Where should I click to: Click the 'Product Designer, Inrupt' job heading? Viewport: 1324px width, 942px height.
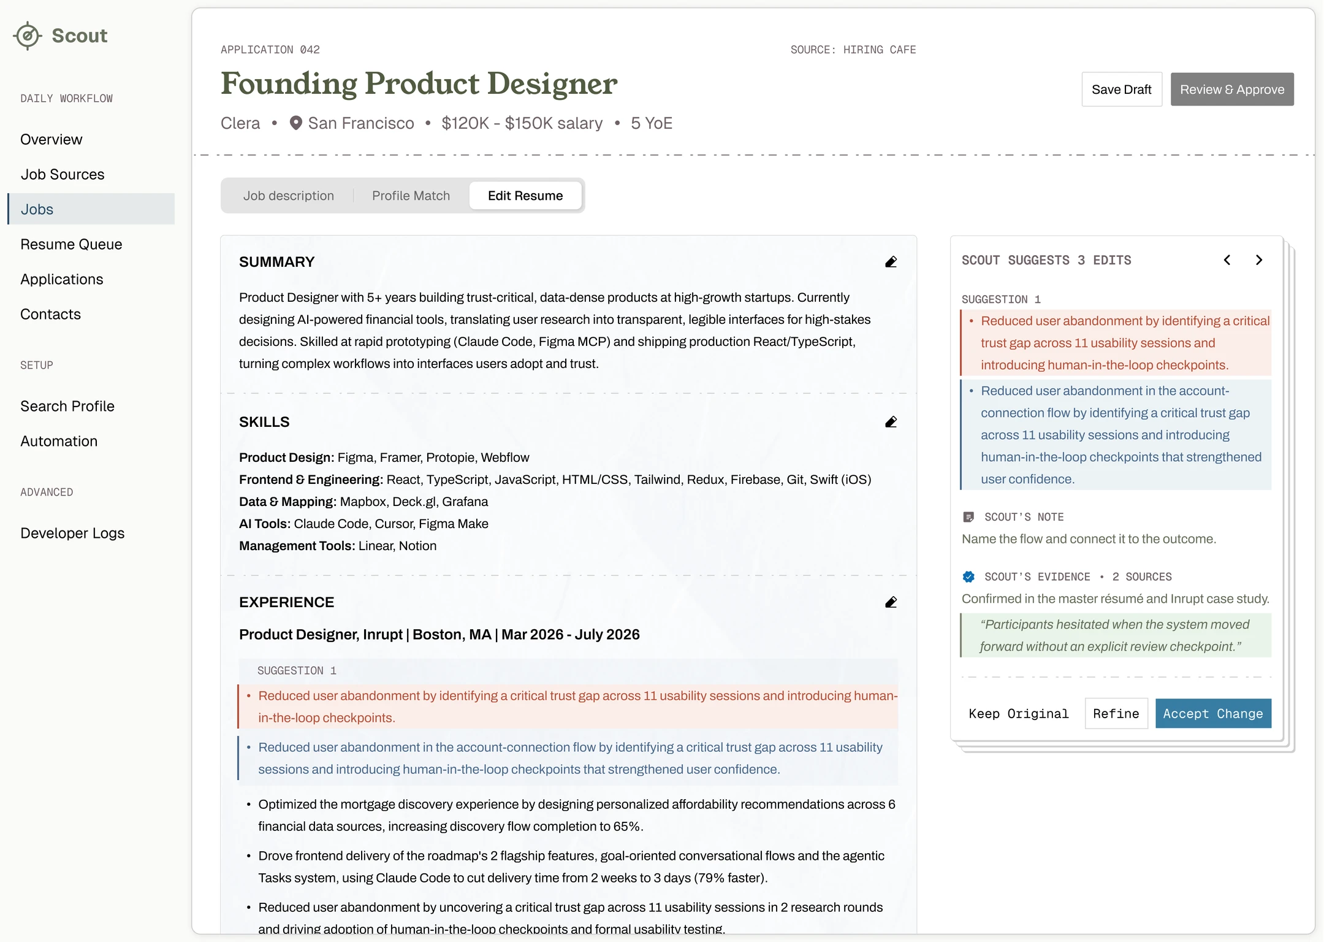pos(439,635)
